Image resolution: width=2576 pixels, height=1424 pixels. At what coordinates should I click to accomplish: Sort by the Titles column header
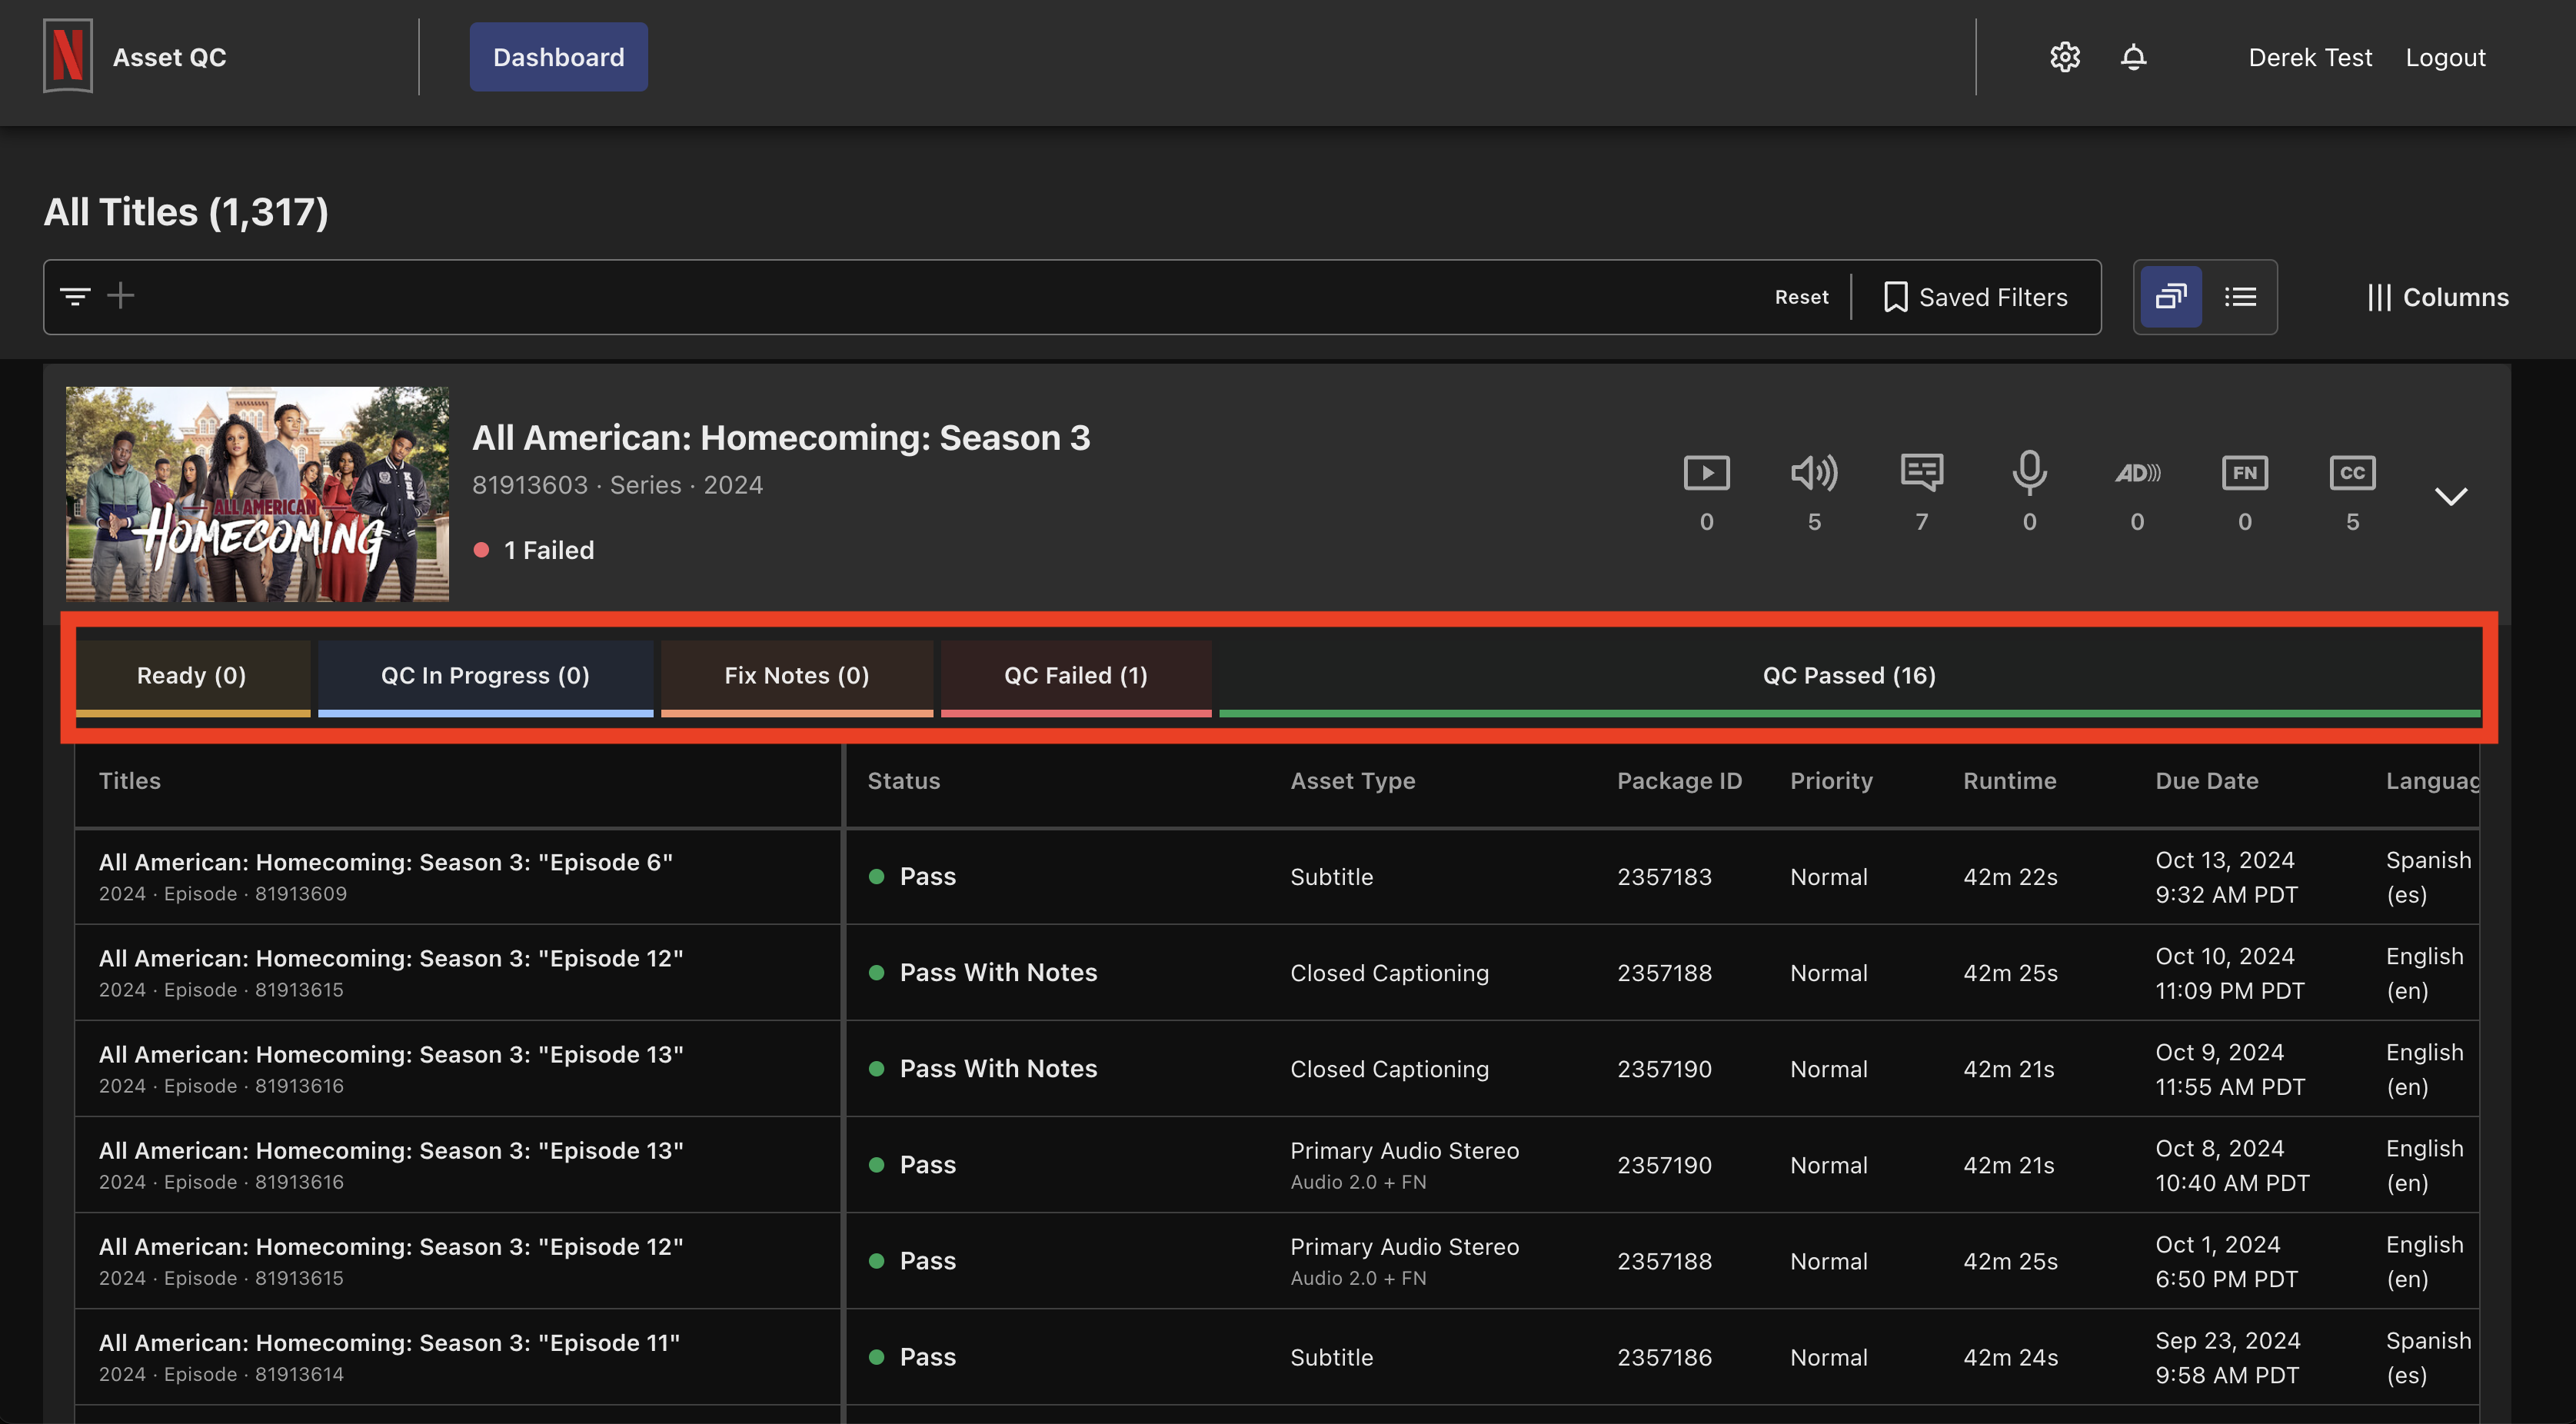tap(130, 781)
